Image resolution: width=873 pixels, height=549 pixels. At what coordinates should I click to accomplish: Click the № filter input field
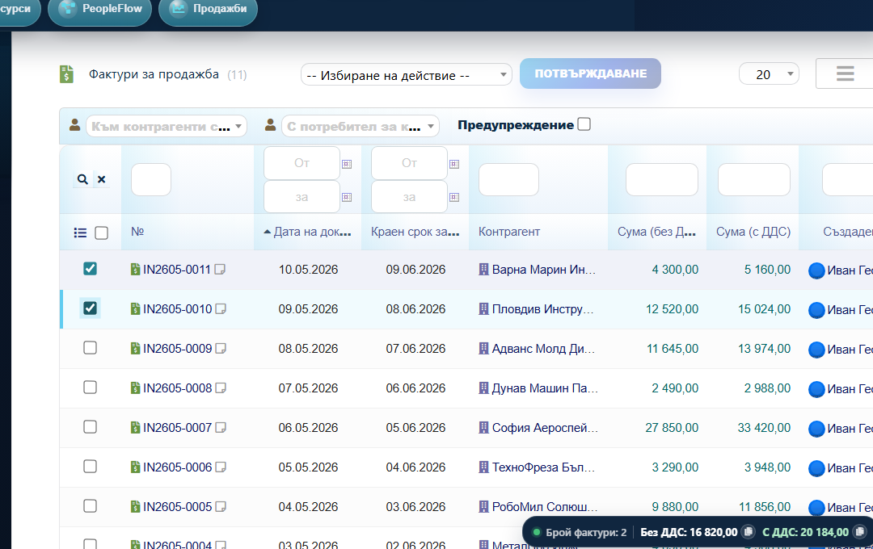click(151, 179)
